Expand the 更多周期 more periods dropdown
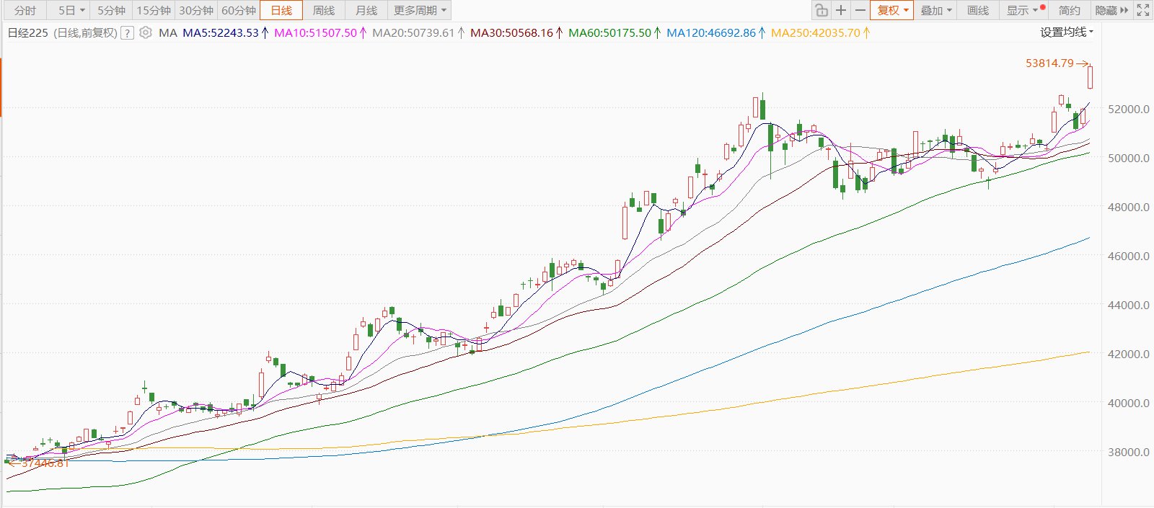The image size is (1154, 508). 420,10
